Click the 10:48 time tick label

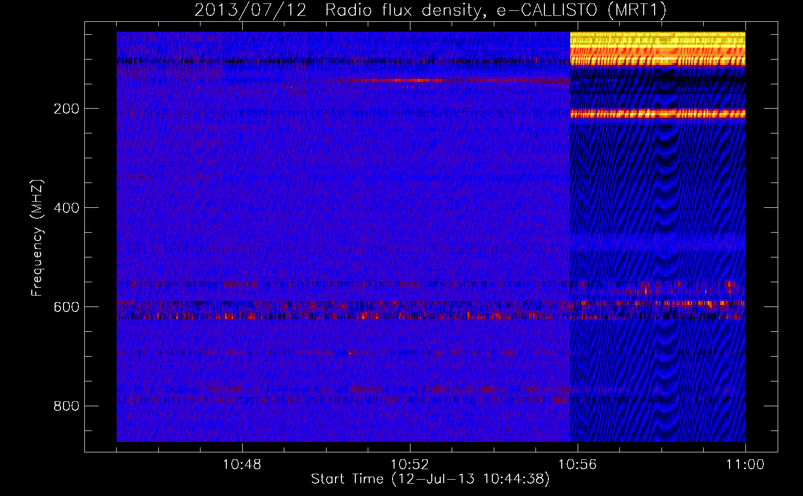tap(242, 465)
